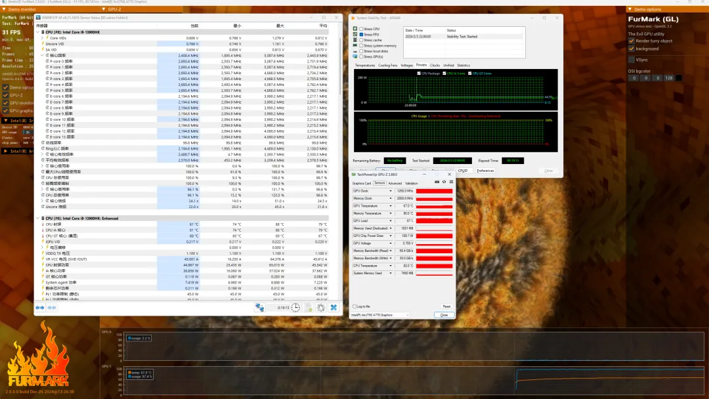The image size is (709, 399).
Task: Open the GPU-Z hamburger menu
Action: (451, 182)
